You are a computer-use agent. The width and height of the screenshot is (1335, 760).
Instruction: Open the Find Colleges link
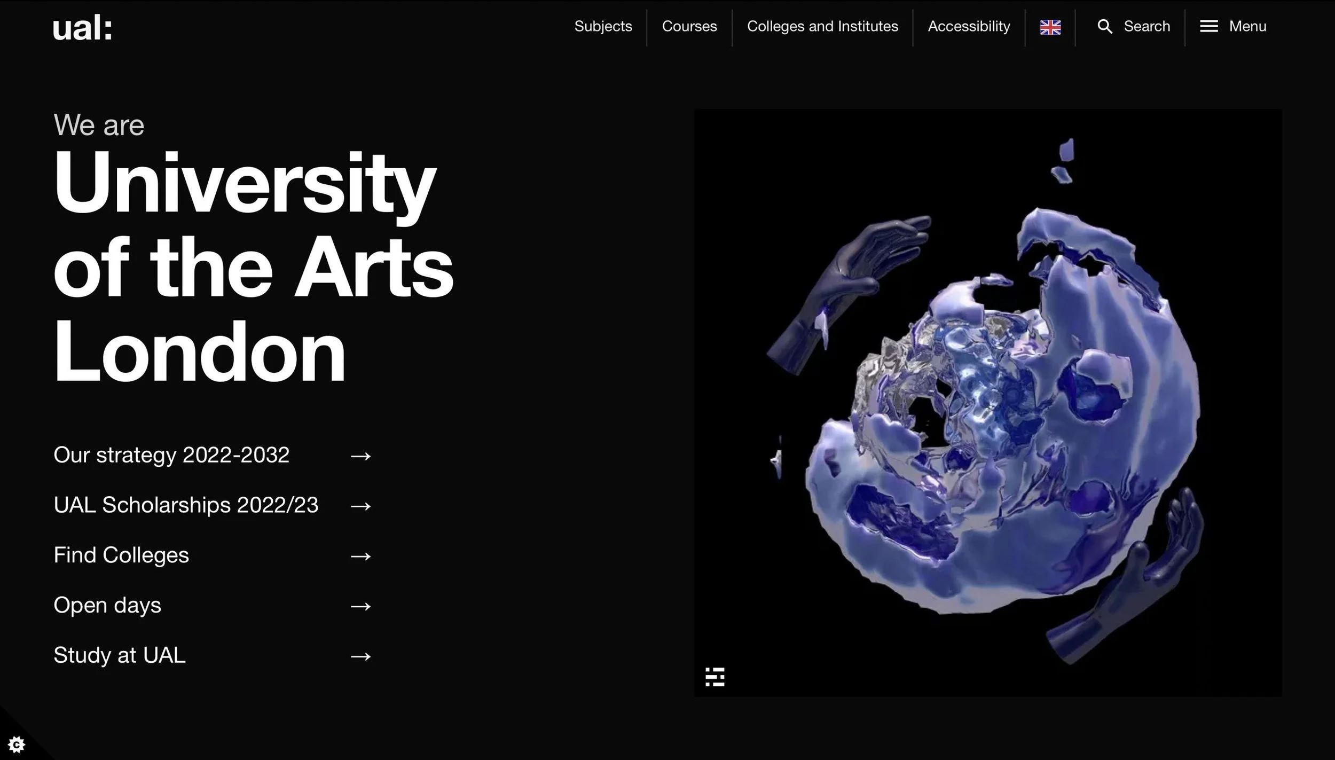(121, 555)
